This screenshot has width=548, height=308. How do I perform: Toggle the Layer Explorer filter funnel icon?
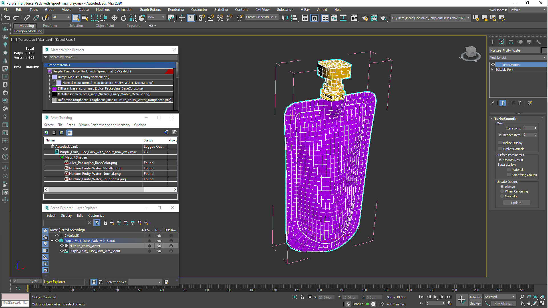[x=97, y=223]
